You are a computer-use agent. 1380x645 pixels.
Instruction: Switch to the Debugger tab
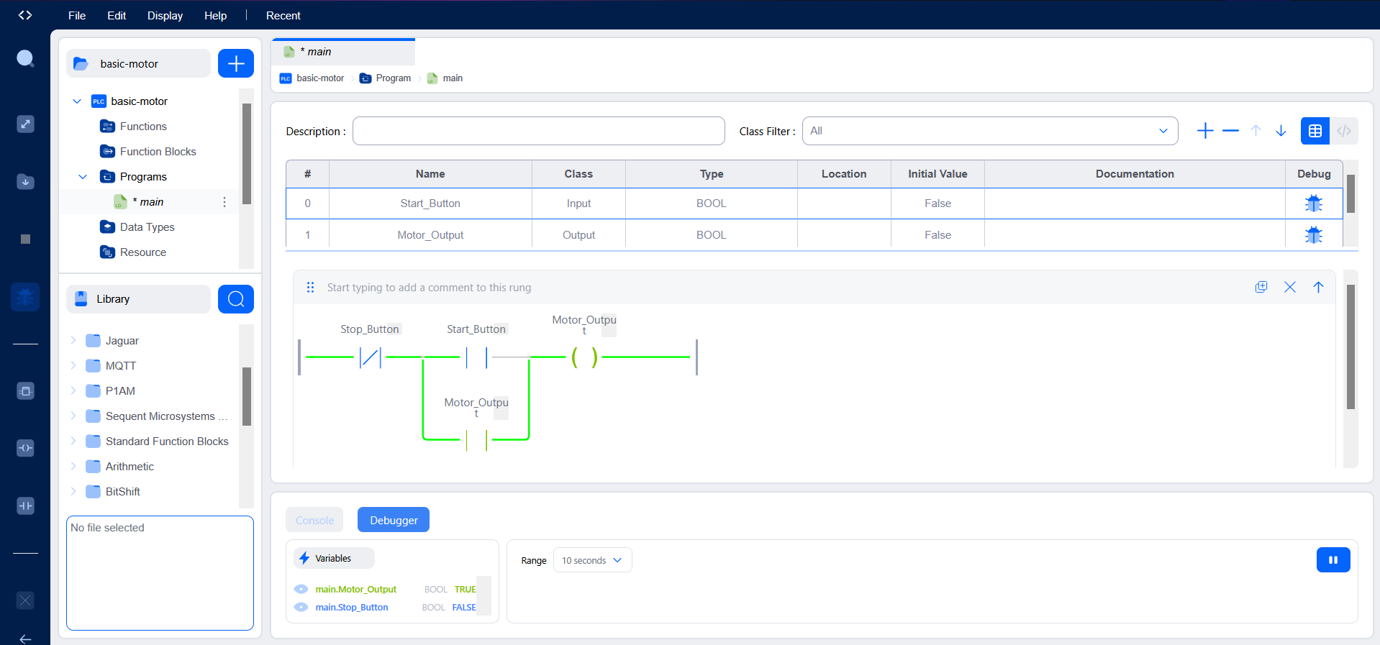click(x=394, y=520)
